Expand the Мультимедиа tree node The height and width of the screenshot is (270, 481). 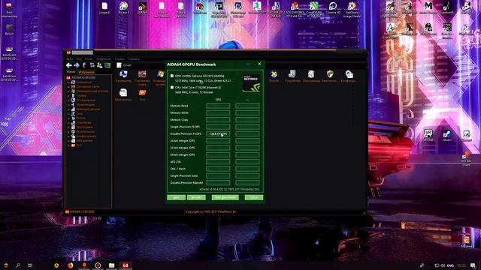coord(69,105)
